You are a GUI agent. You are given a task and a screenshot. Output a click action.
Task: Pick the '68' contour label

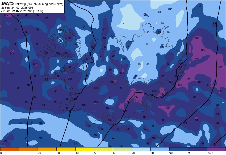pyautogui.click(x=214, y=87)
